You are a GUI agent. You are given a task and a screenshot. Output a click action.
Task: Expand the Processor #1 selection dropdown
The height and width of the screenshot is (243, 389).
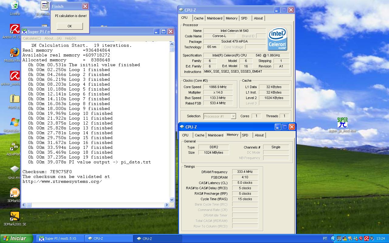[x=233, y=116]
